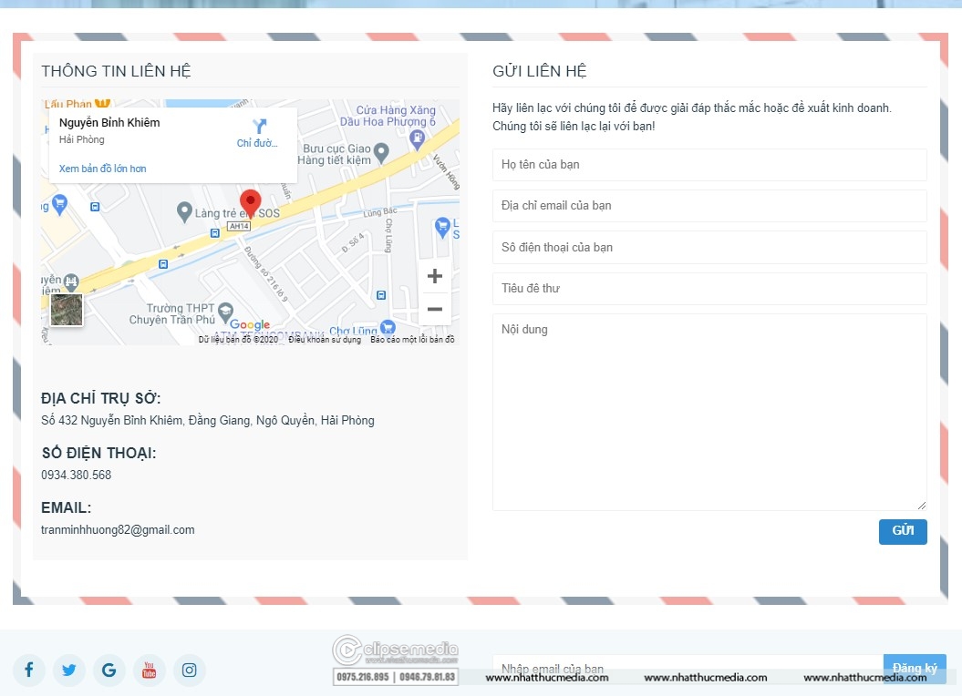This screenshot has width=962, height=696.
Task: Open the Facebook page via footer icon
Action: (28, 670)
